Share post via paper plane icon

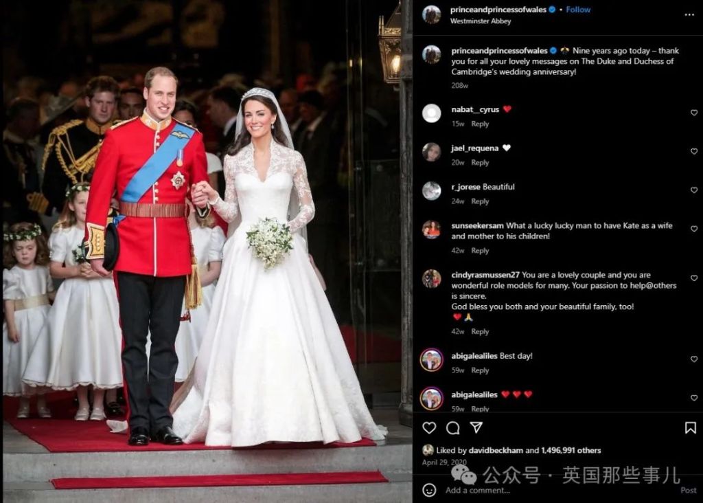coord(476,427)
